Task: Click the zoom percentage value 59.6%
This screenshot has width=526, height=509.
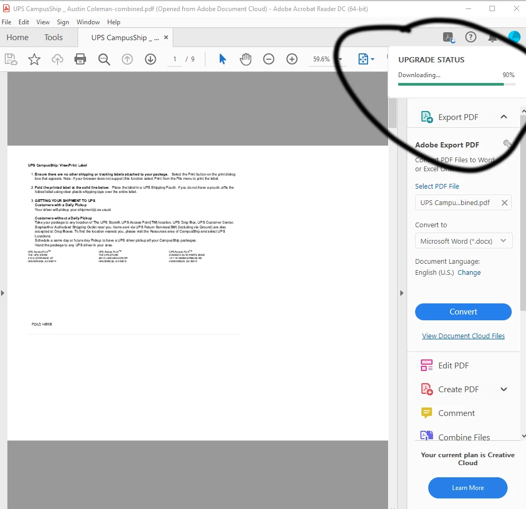Action: (321, 59)
